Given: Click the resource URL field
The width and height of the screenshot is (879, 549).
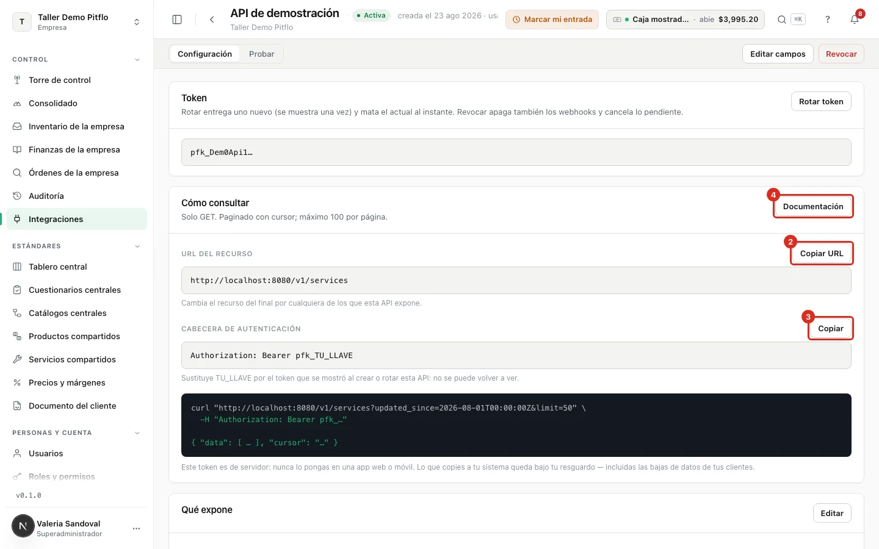Looking at the screenshot, I should [x=516, y=280].
